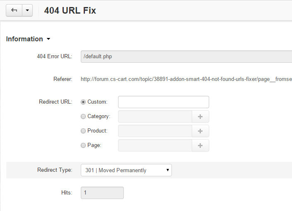Open the dropdown arrow beside the back button
The height and width of the screenshot is (211, 292).
coord(27,11)
